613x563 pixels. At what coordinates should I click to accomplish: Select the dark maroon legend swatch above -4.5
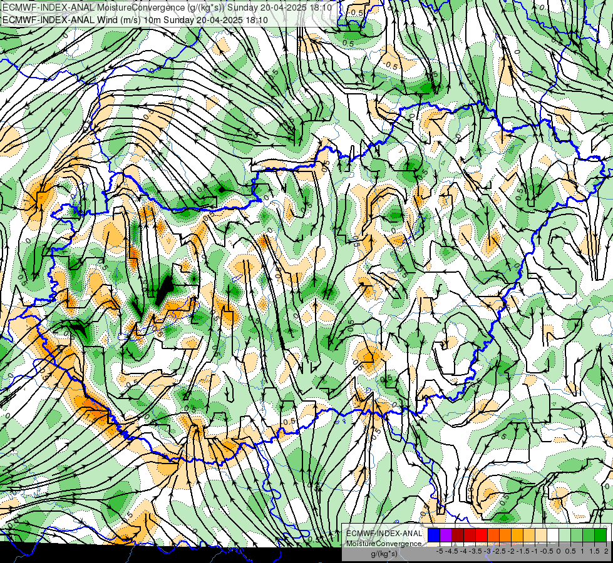pyautogui.click(x=458, y=535)
